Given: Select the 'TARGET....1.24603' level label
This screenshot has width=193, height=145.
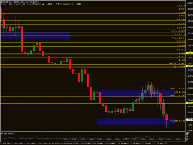Looking at the screenshot, I should coord(177,63).
